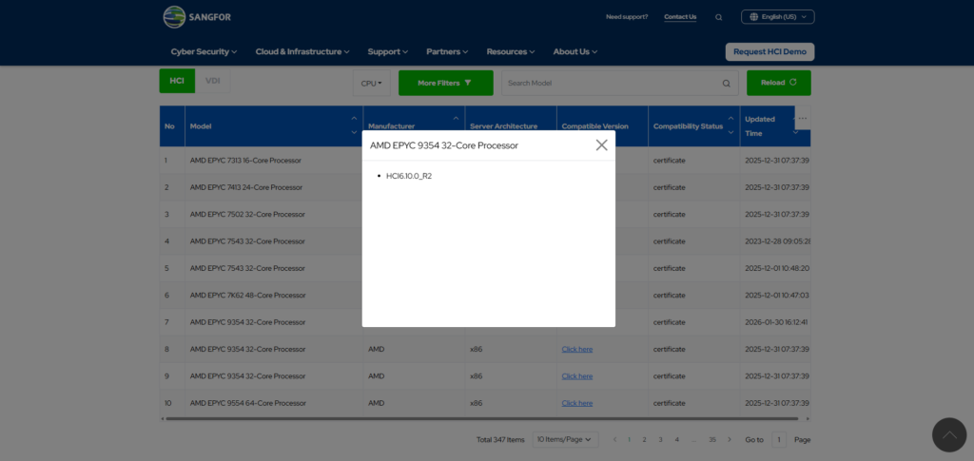Click the search icon in Search Model field

[726, 83]
